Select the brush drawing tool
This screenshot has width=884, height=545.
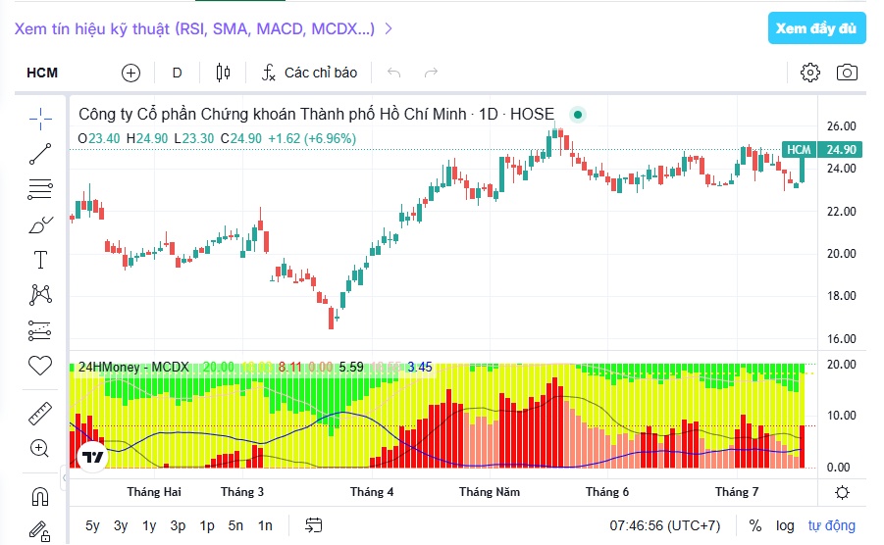point(40,224)
